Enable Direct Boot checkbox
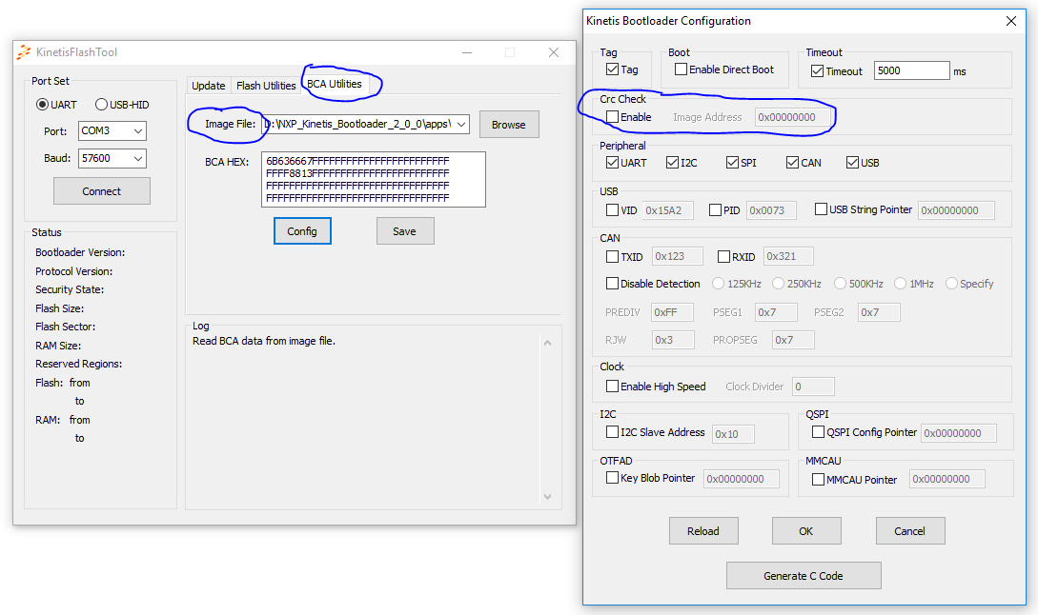The image size is (1038, 615). pyautogui.click(x=681, y=69)
